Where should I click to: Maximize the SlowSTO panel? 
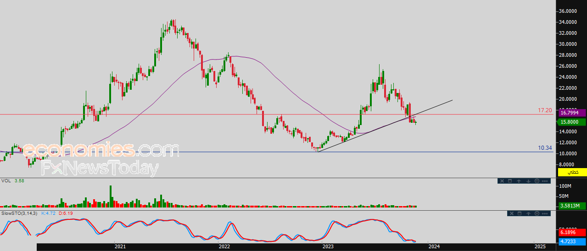pyautogui.click(x=520, y=213)
